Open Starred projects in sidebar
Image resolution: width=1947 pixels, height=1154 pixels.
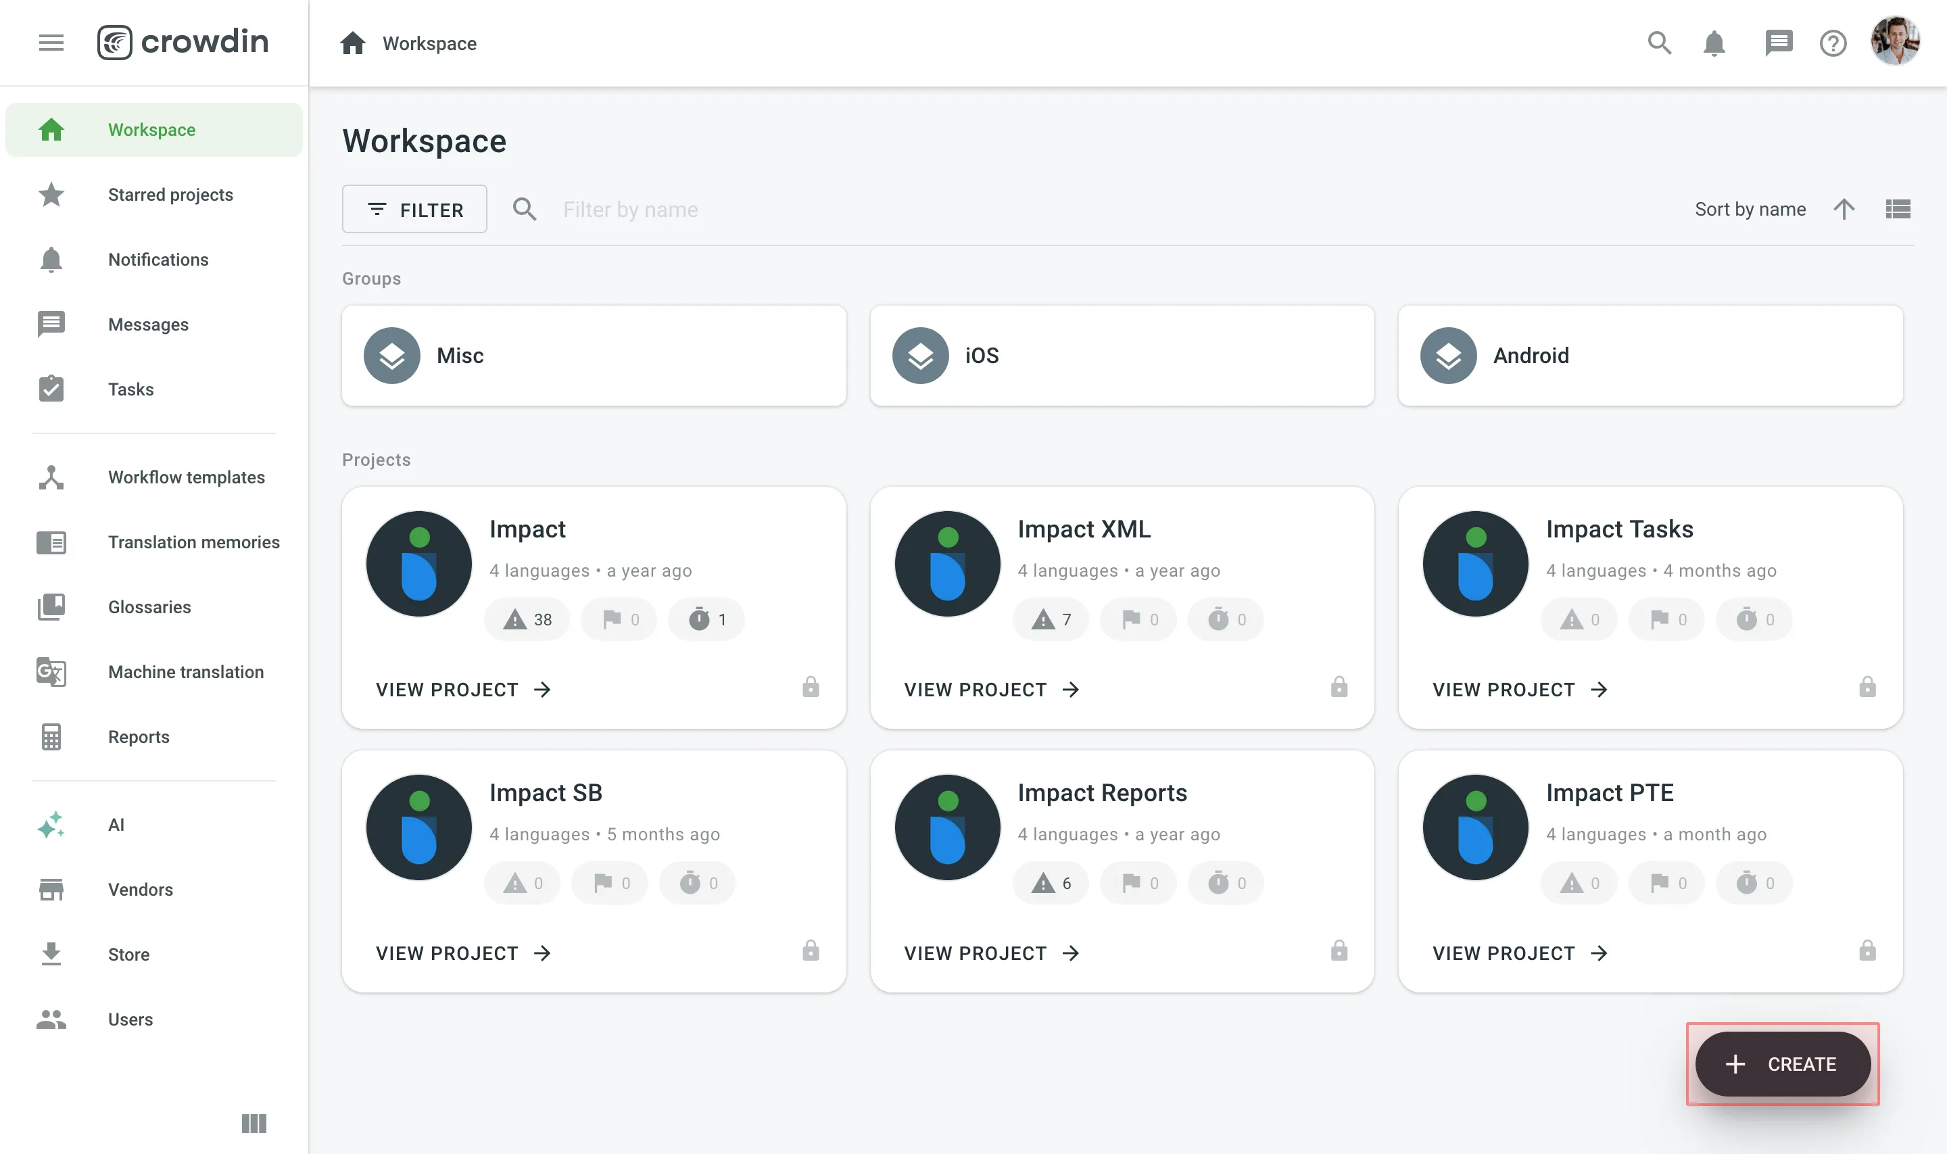coord(170,195)
